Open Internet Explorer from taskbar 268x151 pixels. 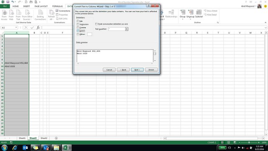15,148
